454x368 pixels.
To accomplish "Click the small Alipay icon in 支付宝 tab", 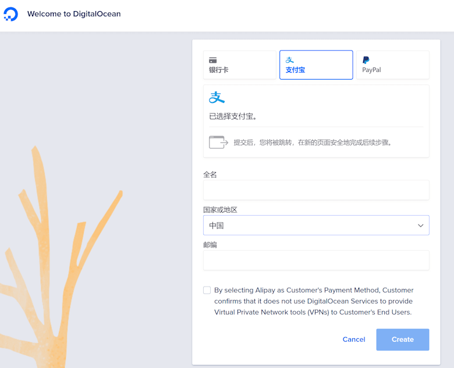I will (x=289, y=60).
